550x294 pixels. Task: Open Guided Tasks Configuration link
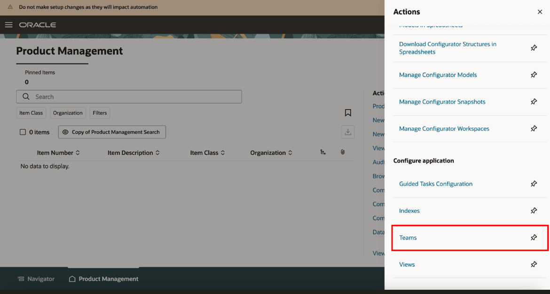[x=436, y=184]
